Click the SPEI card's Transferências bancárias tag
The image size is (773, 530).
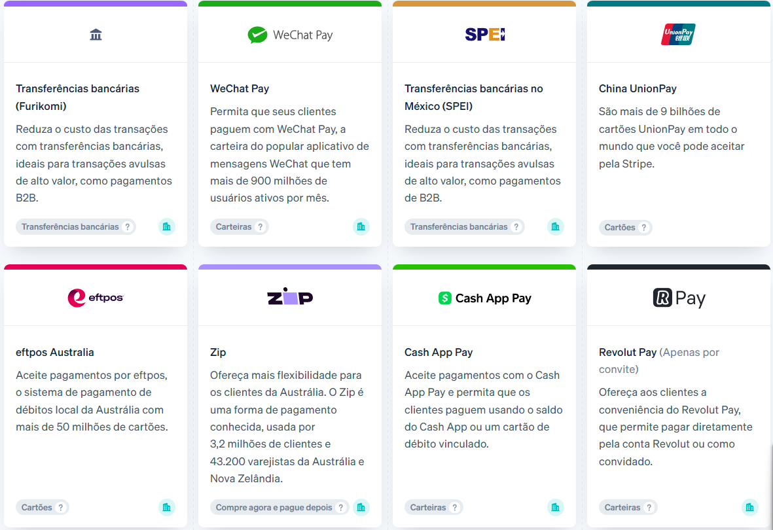click(x=459, y=227)
